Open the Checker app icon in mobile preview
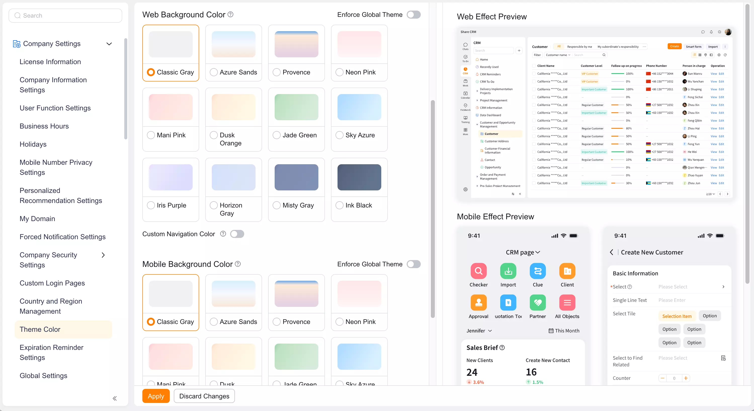The image size is (754, 411). (479, 271)
